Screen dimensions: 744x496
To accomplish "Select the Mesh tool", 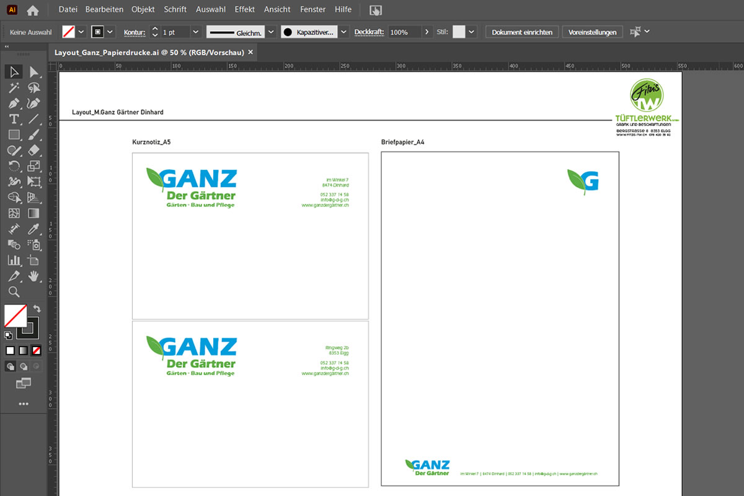I will (x=14, y=213).
